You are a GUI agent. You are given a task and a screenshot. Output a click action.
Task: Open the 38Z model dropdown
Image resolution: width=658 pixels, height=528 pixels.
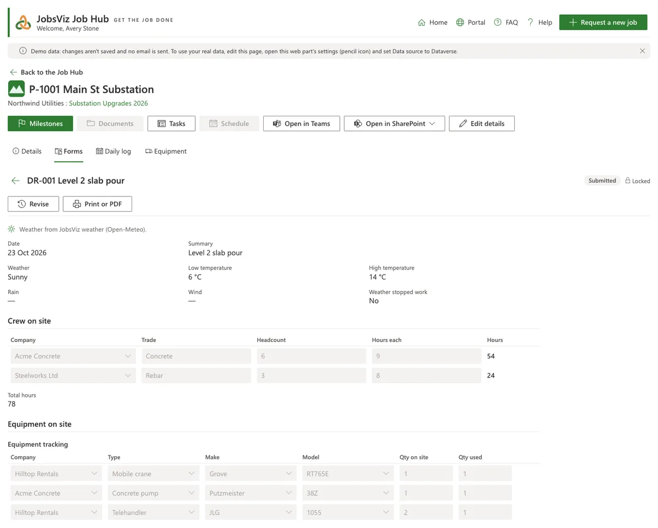click(x=348, y=493)
